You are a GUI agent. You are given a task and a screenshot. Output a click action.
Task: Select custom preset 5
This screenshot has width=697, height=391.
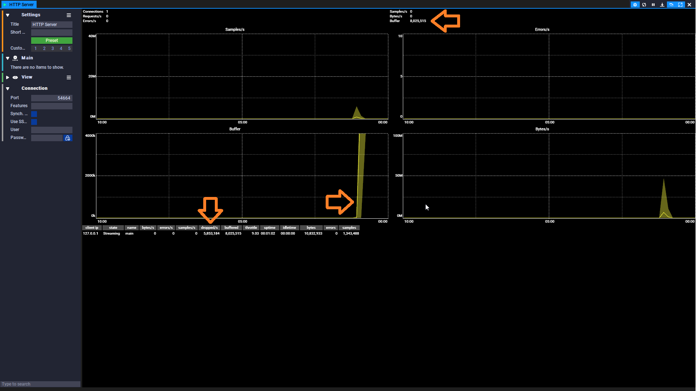coord(69,49)
